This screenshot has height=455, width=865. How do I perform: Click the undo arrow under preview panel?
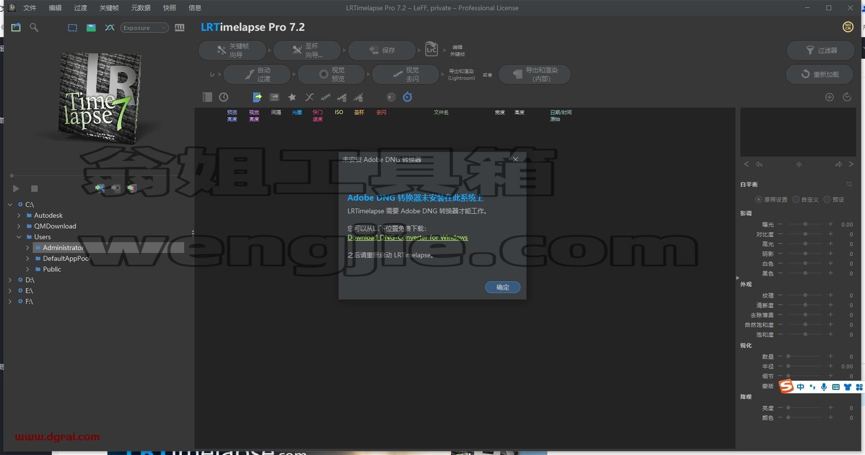[759, 164]
